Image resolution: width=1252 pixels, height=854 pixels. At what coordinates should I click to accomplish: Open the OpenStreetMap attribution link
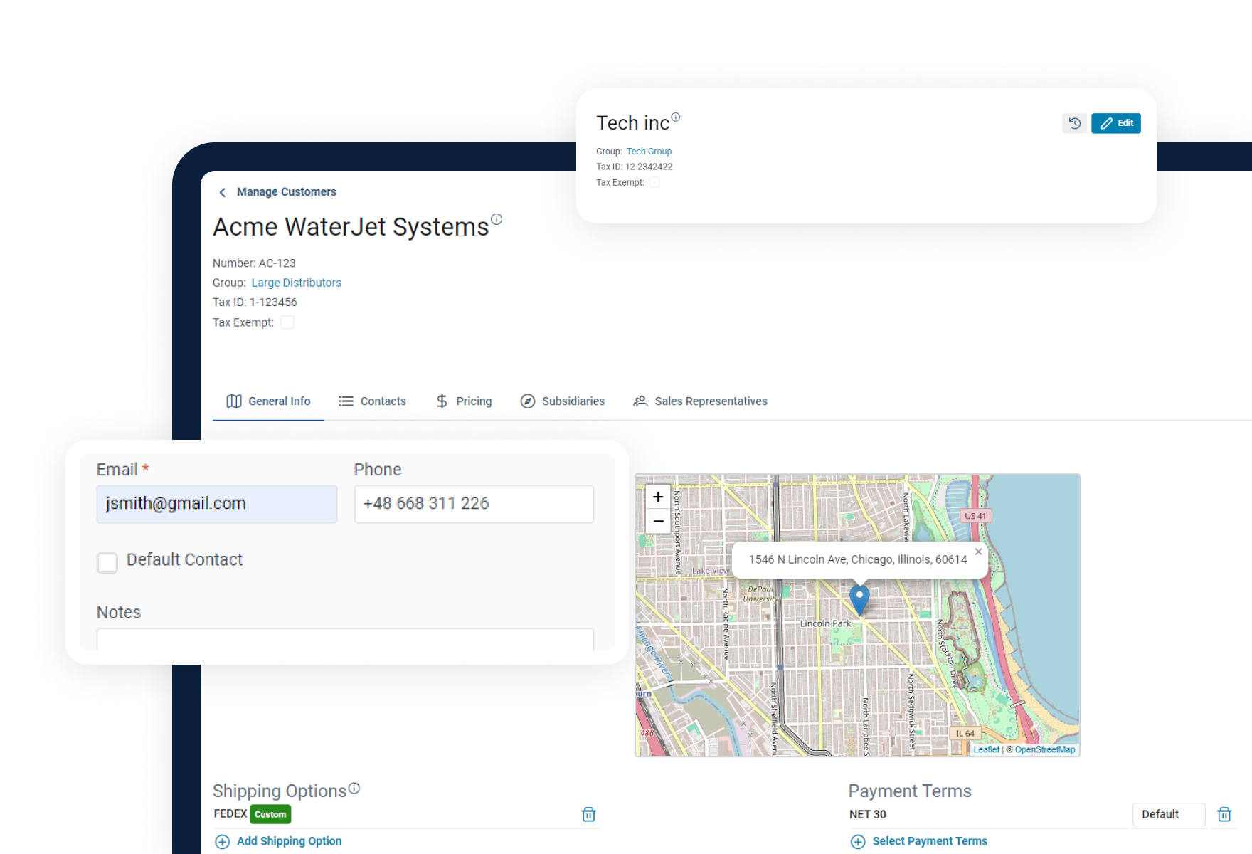(1045, 749)
